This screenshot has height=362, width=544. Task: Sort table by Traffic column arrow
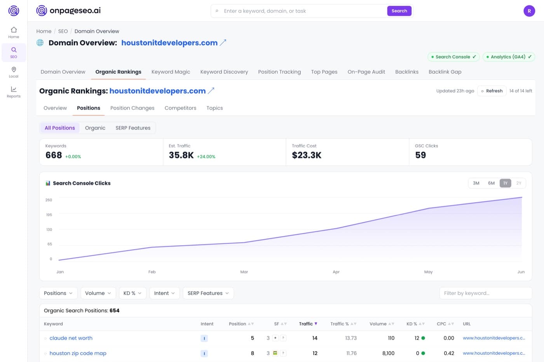(x=316, y=324)
